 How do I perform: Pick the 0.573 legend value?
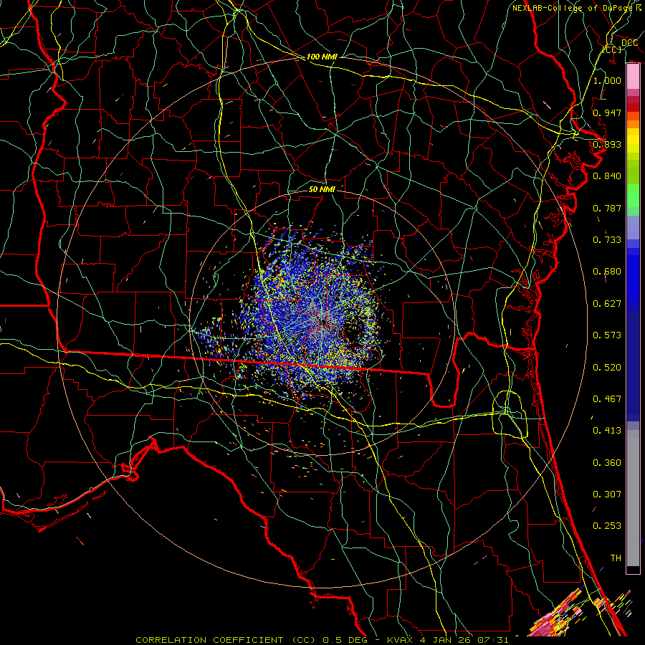[x=607, y=335]
